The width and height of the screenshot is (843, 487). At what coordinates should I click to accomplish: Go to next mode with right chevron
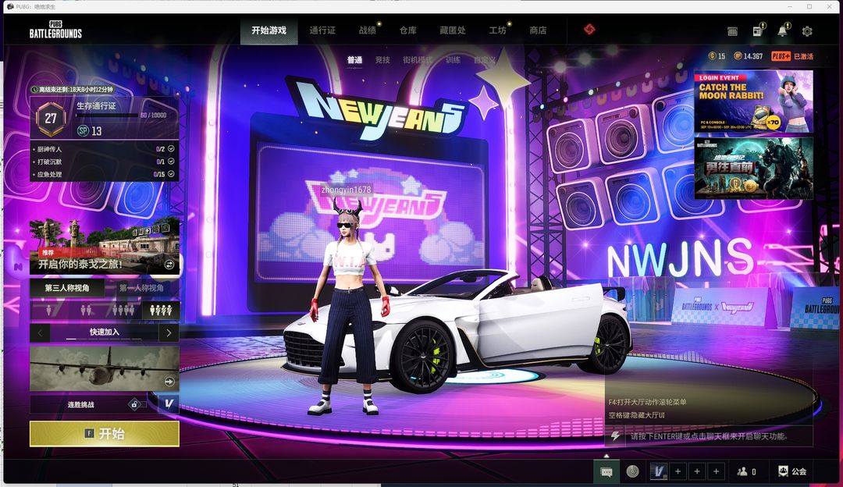[x=169, y=332]
